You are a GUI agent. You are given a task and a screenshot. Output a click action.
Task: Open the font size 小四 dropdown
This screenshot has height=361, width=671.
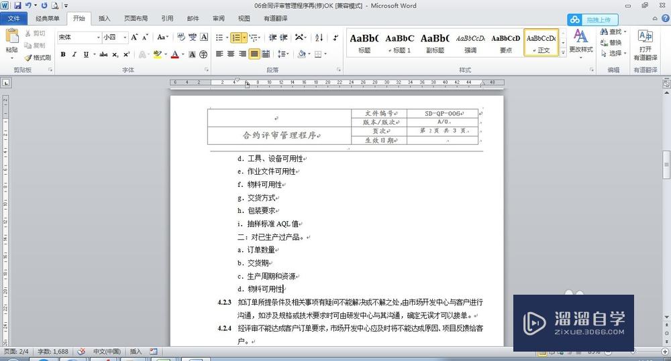coord(125,37)
